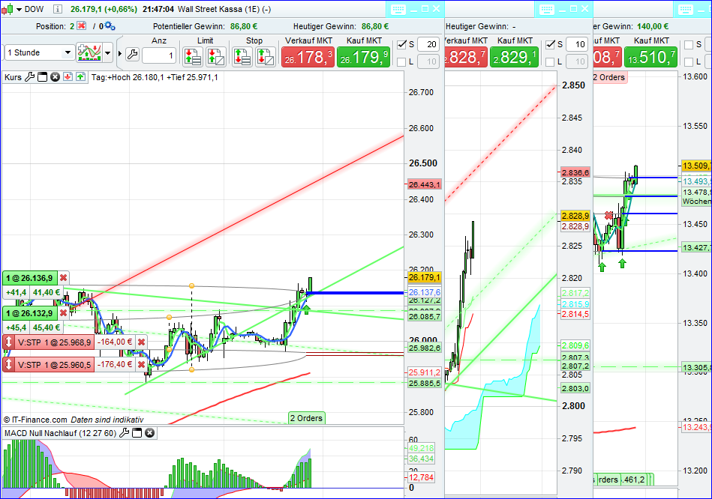Open the 1 Stunde timeframe dropdown

[38, 52]
